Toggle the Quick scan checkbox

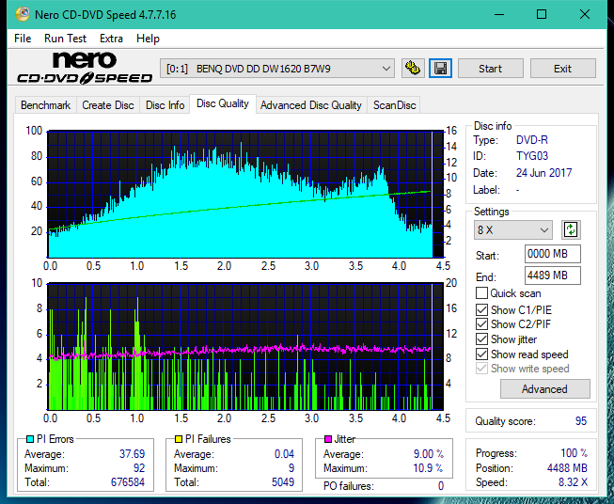(481, 293)
